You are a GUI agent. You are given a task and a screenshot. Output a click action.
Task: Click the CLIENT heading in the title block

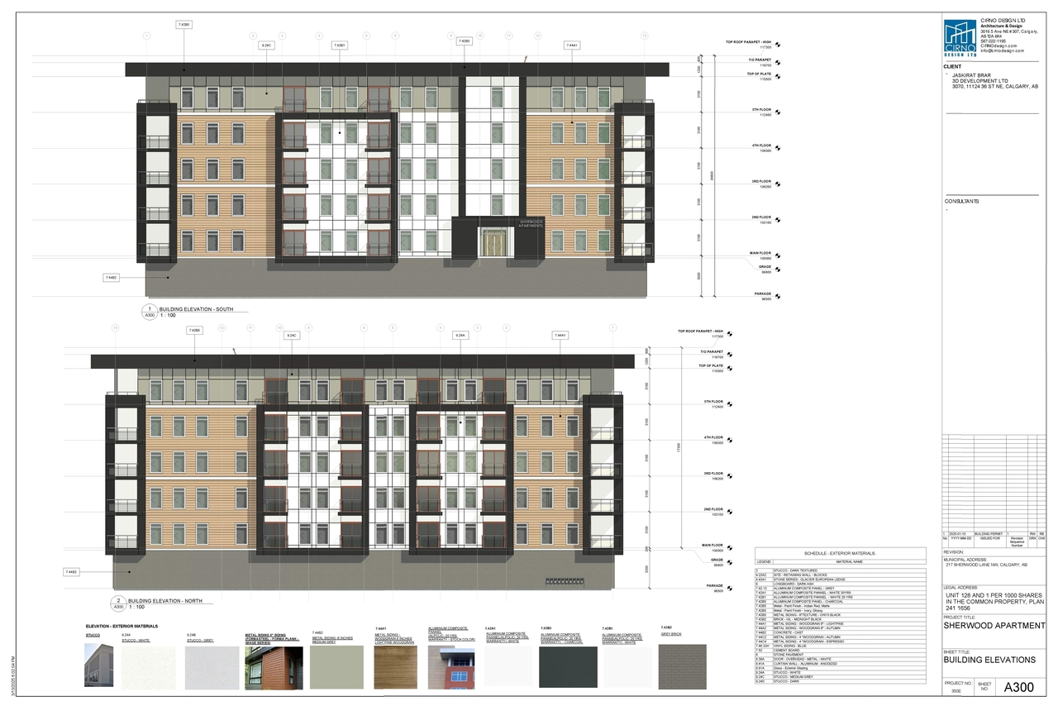point(953,66)
